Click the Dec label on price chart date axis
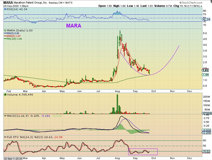This screenshot has height=160, width=212. pos(190,91)
